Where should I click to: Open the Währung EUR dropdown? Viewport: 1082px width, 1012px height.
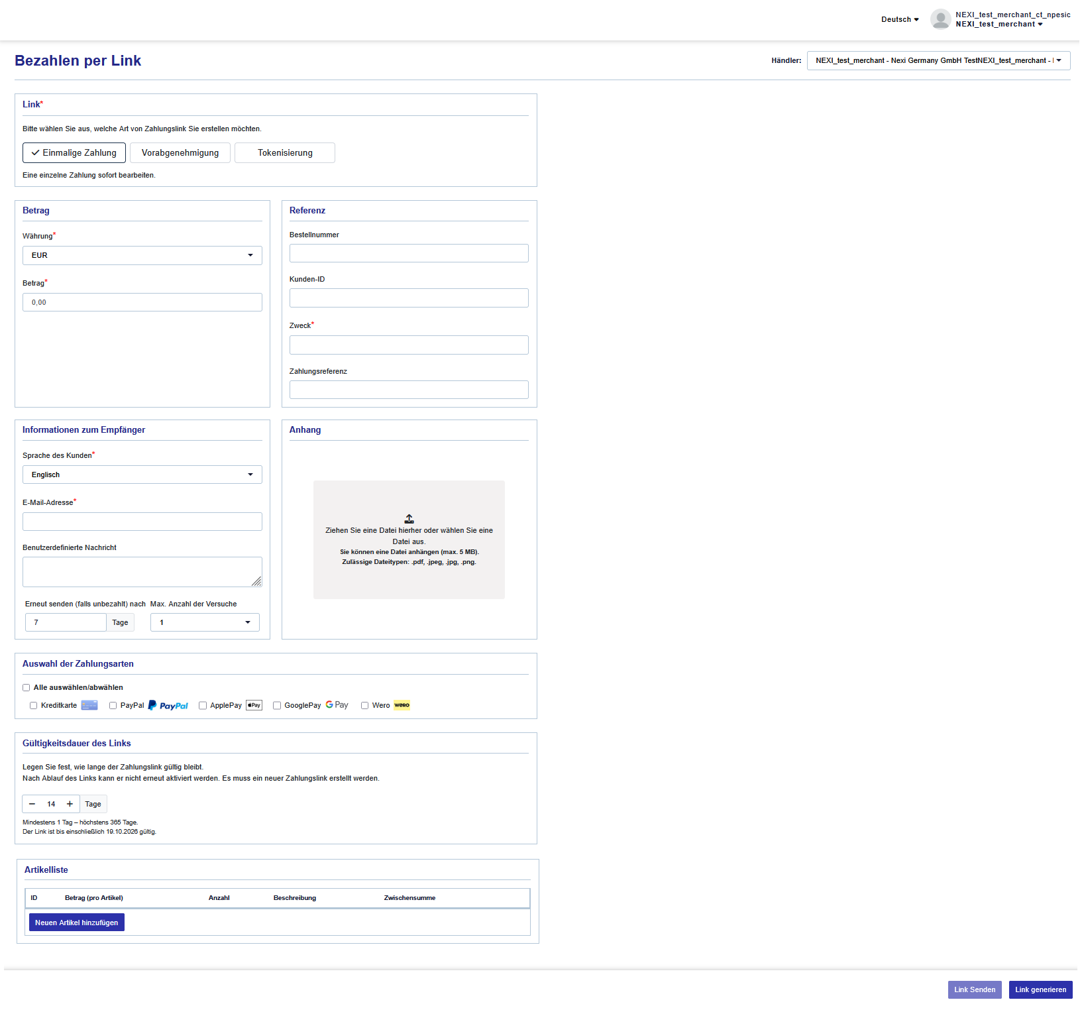(142, 255)
